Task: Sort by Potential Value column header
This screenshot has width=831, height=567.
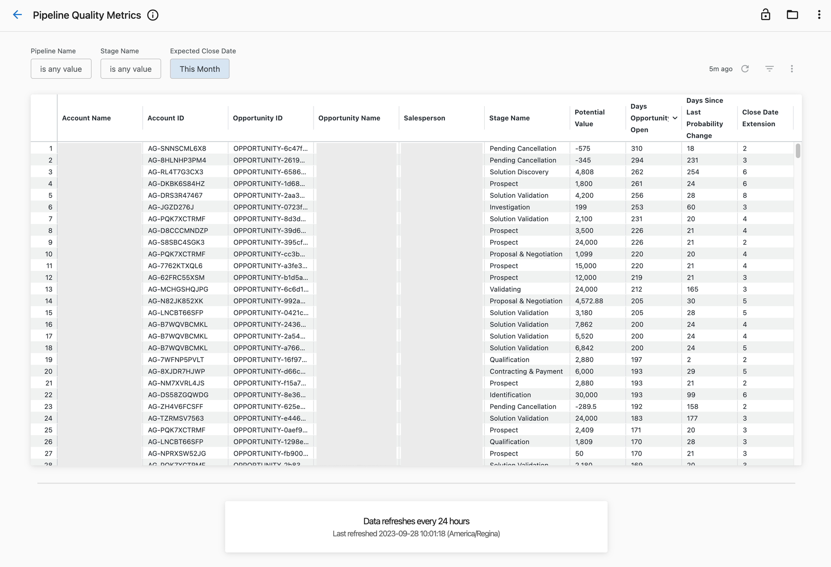Action: point(590,118)
